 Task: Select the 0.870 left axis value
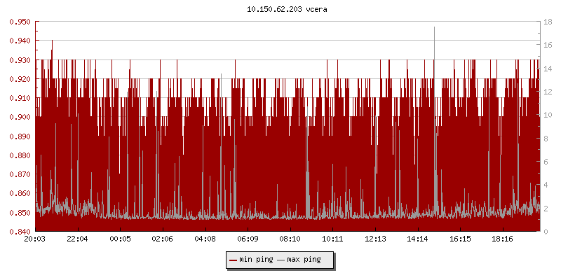19,174
